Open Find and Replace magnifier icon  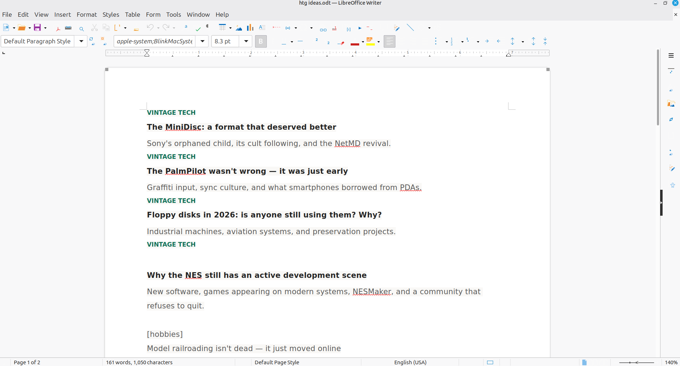(82, 28)
